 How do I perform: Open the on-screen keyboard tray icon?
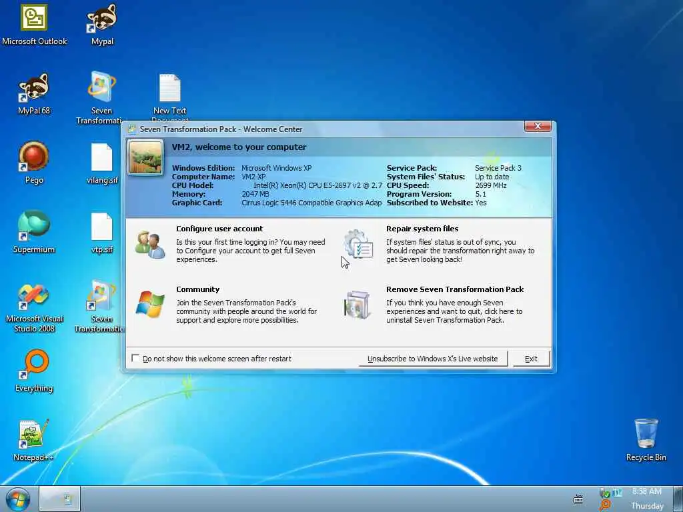pos(578,499)
